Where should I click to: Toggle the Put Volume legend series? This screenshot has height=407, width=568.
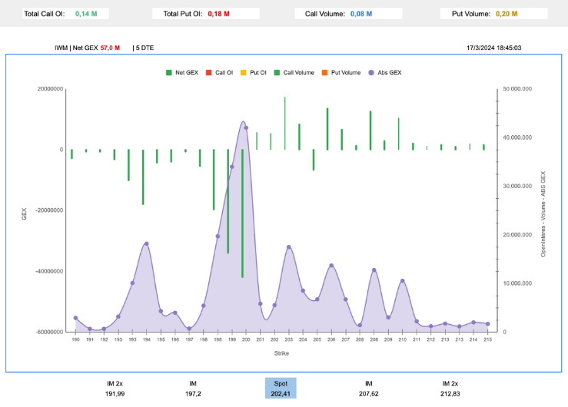(341, 73)
